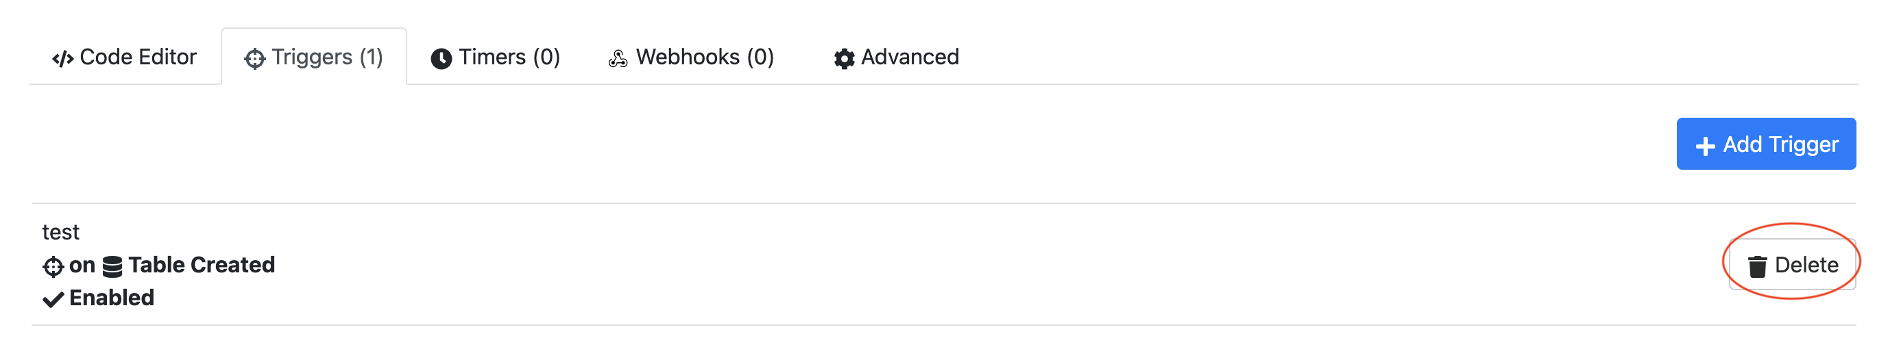Viewport: 1888px width, 360px height.
Task: Click the trash can icon on Delete
Action: tap(1758, 266)
